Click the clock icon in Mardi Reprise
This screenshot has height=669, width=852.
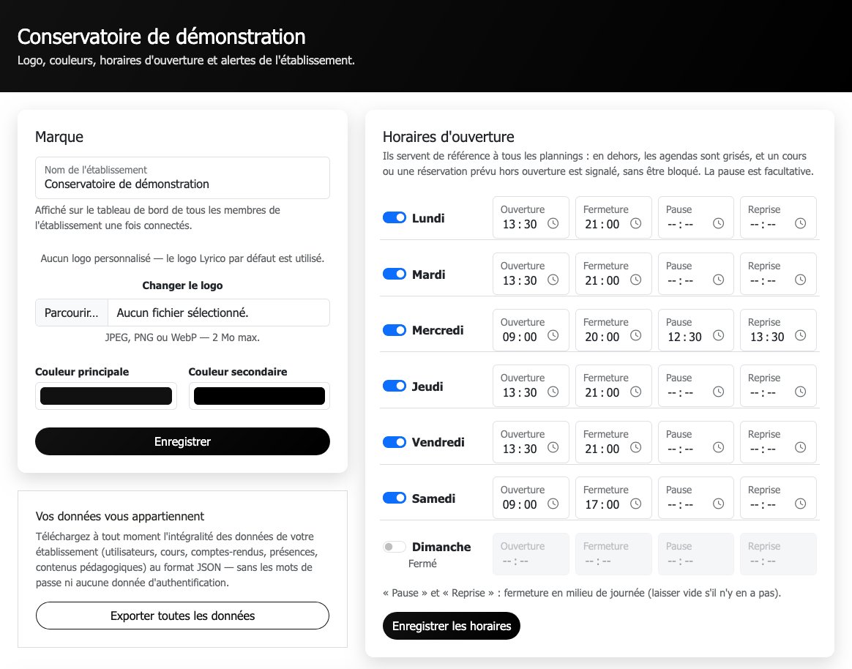click(x=800, y=280)
